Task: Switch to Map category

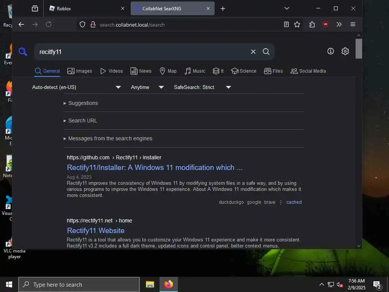Action: [x=168, y=71]
